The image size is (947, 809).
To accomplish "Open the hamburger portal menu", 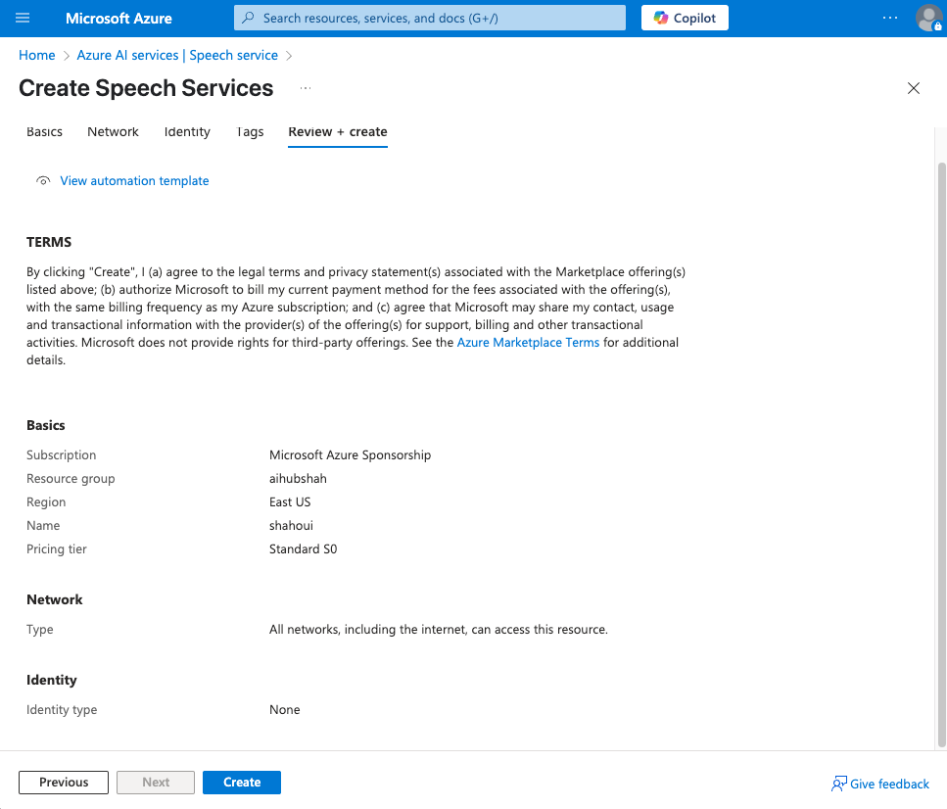I will coord(24,18).
